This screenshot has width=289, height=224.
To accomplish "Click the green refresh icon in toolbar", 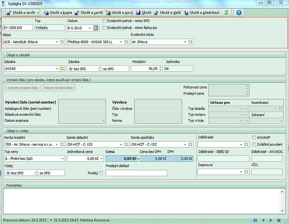I will (226, 13).
